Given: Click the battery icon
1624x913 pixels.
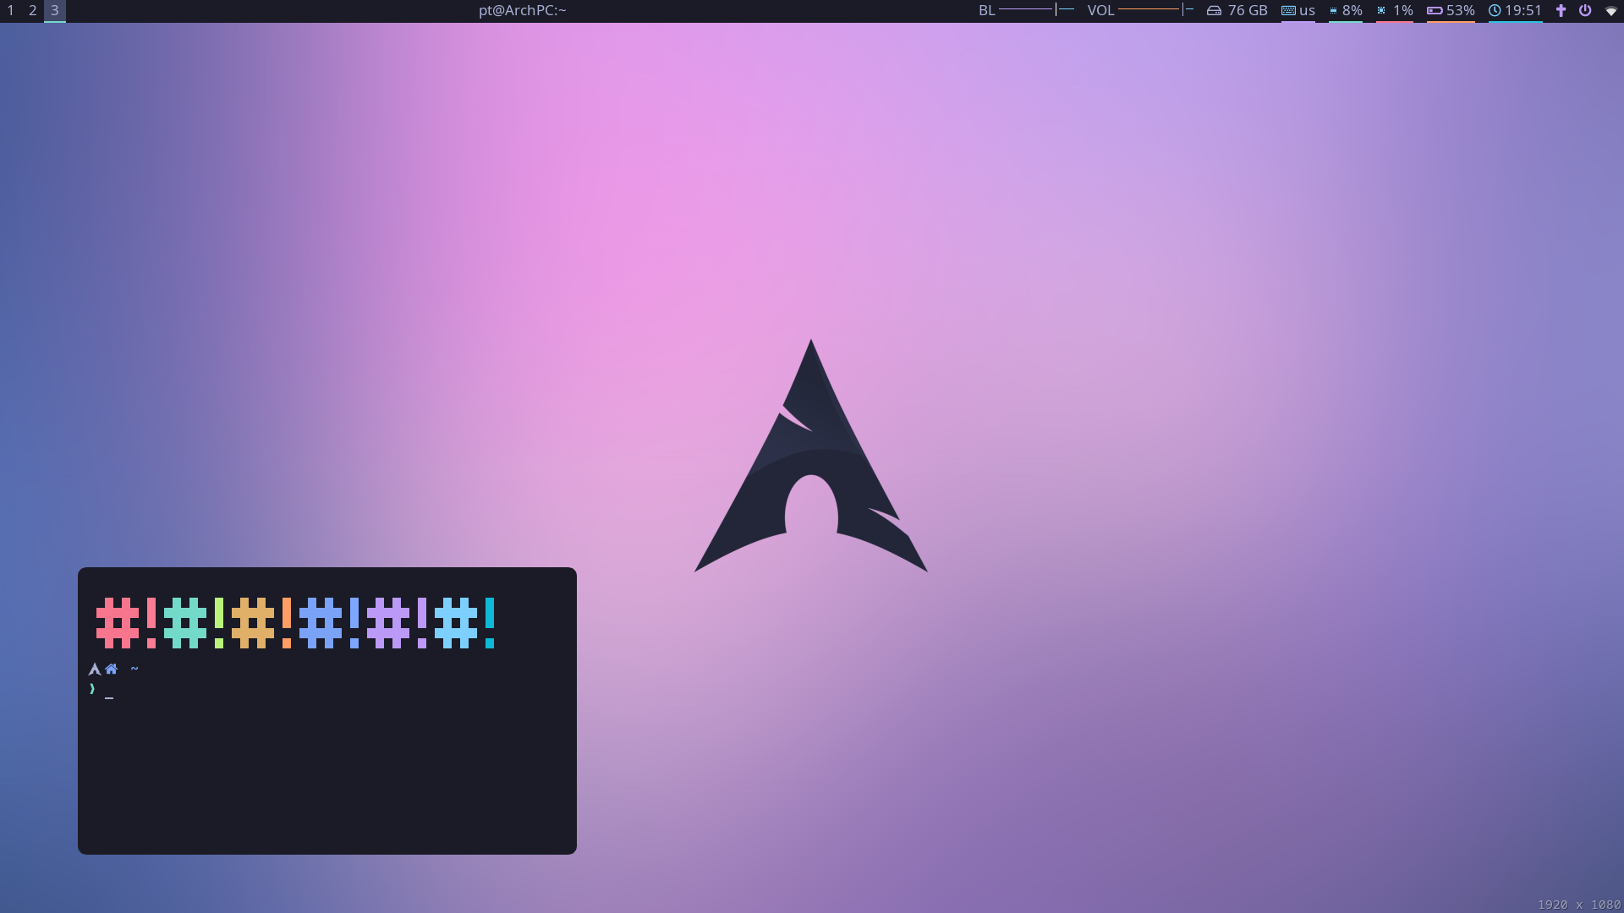Looking at the screenshot, I should [1435, 11].
